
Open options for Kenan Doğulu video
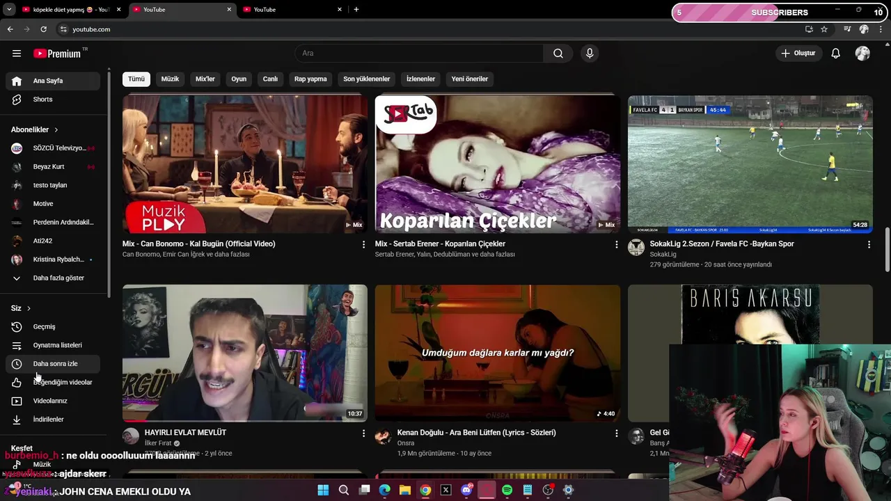[x=616, y=433]
